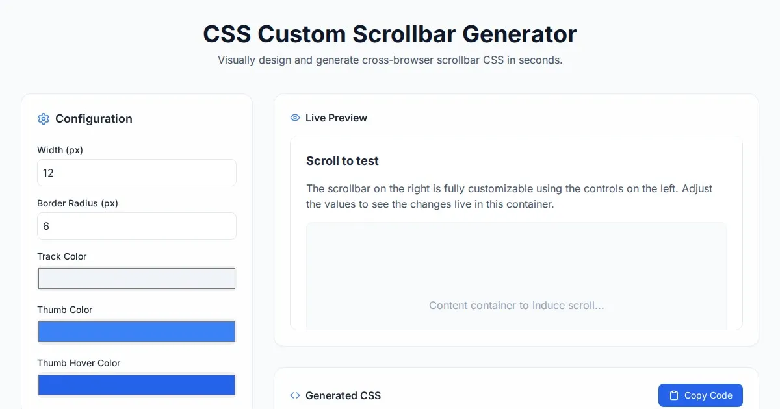Open the Thumb Color picker swatch
This screenshot has width=780, height=409.
click(x=136, y=332)
